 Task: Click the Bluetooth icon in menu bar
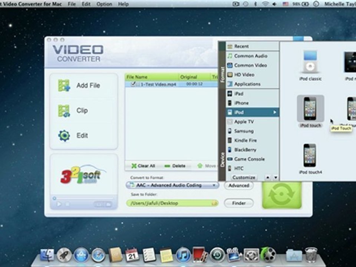256,4
